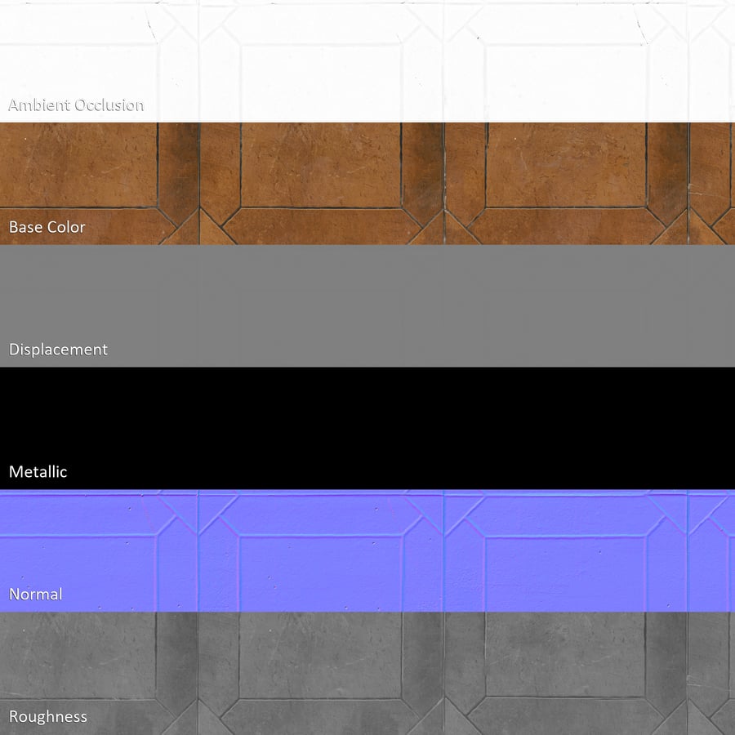Select the flat gray displacement map strip
735x735 pixels.
(x=367, y=306)
